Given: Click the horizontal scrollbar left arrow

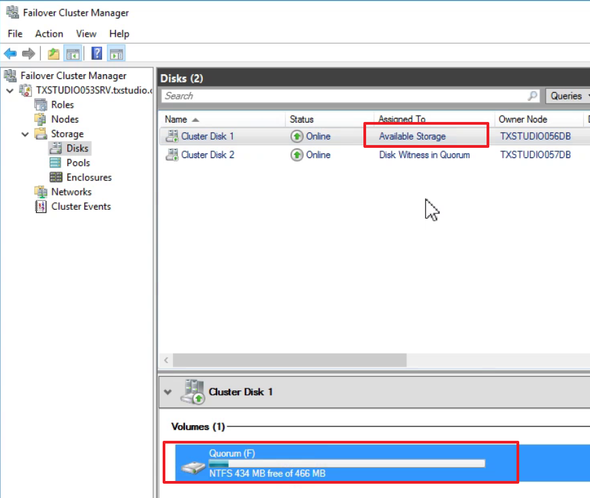Looking at the screenshot, I should 166,360.
